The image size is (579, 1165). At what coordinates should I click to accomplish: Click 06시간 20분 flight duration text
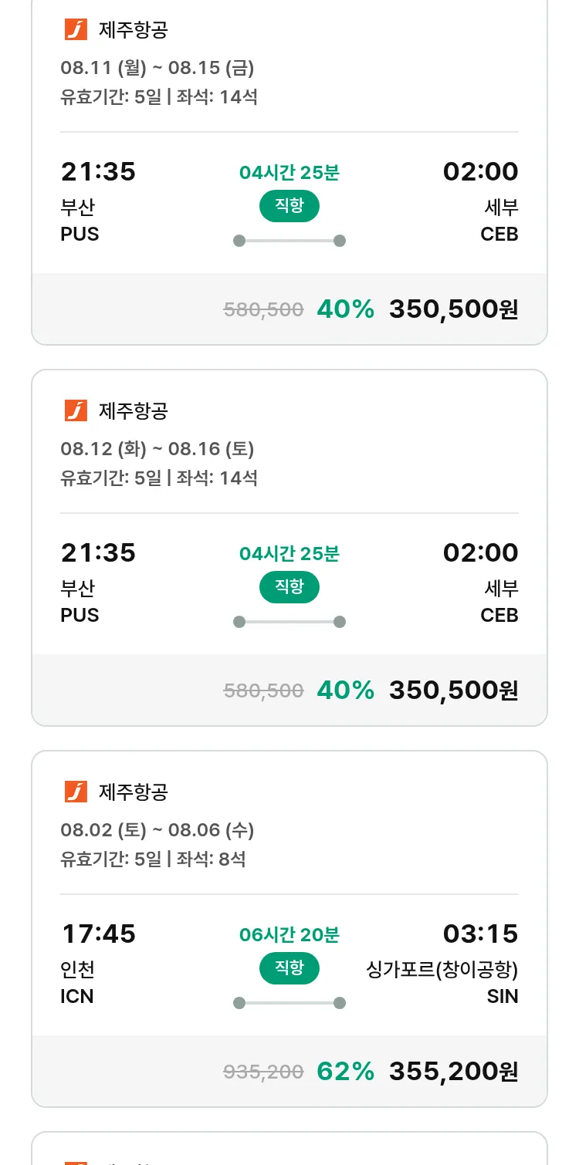point(289,935)
